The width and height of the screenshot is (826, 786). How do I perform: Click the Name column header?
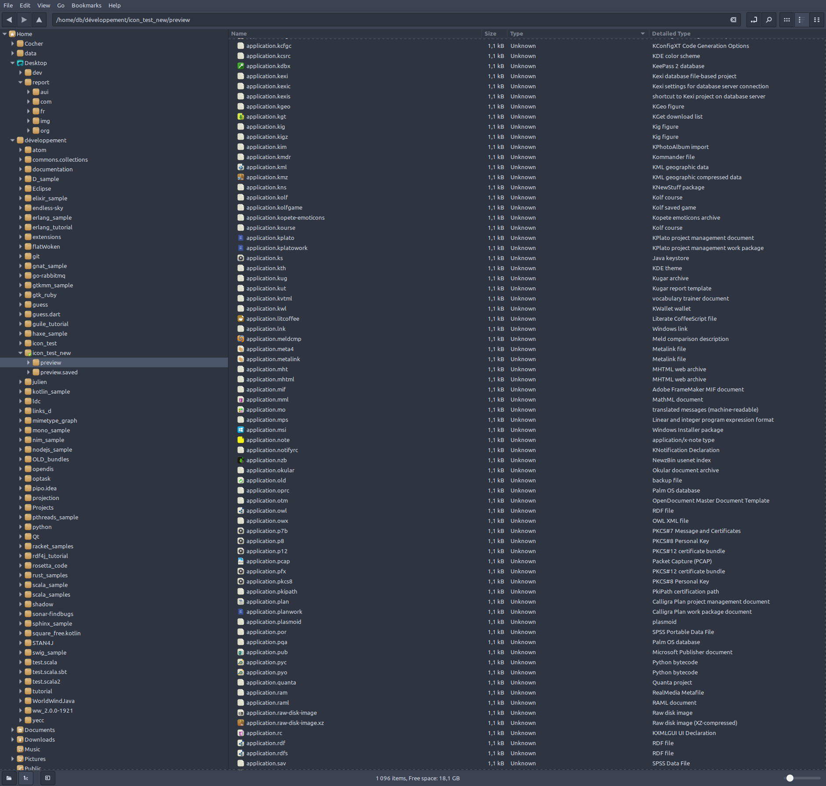coord(239,33)
